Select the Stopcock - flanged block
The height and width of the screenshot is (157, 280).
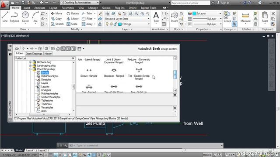[x=114, y=72]
